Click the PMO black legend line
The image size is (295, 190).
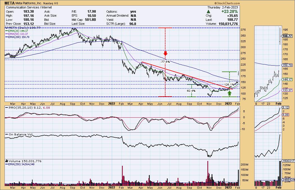7,108
